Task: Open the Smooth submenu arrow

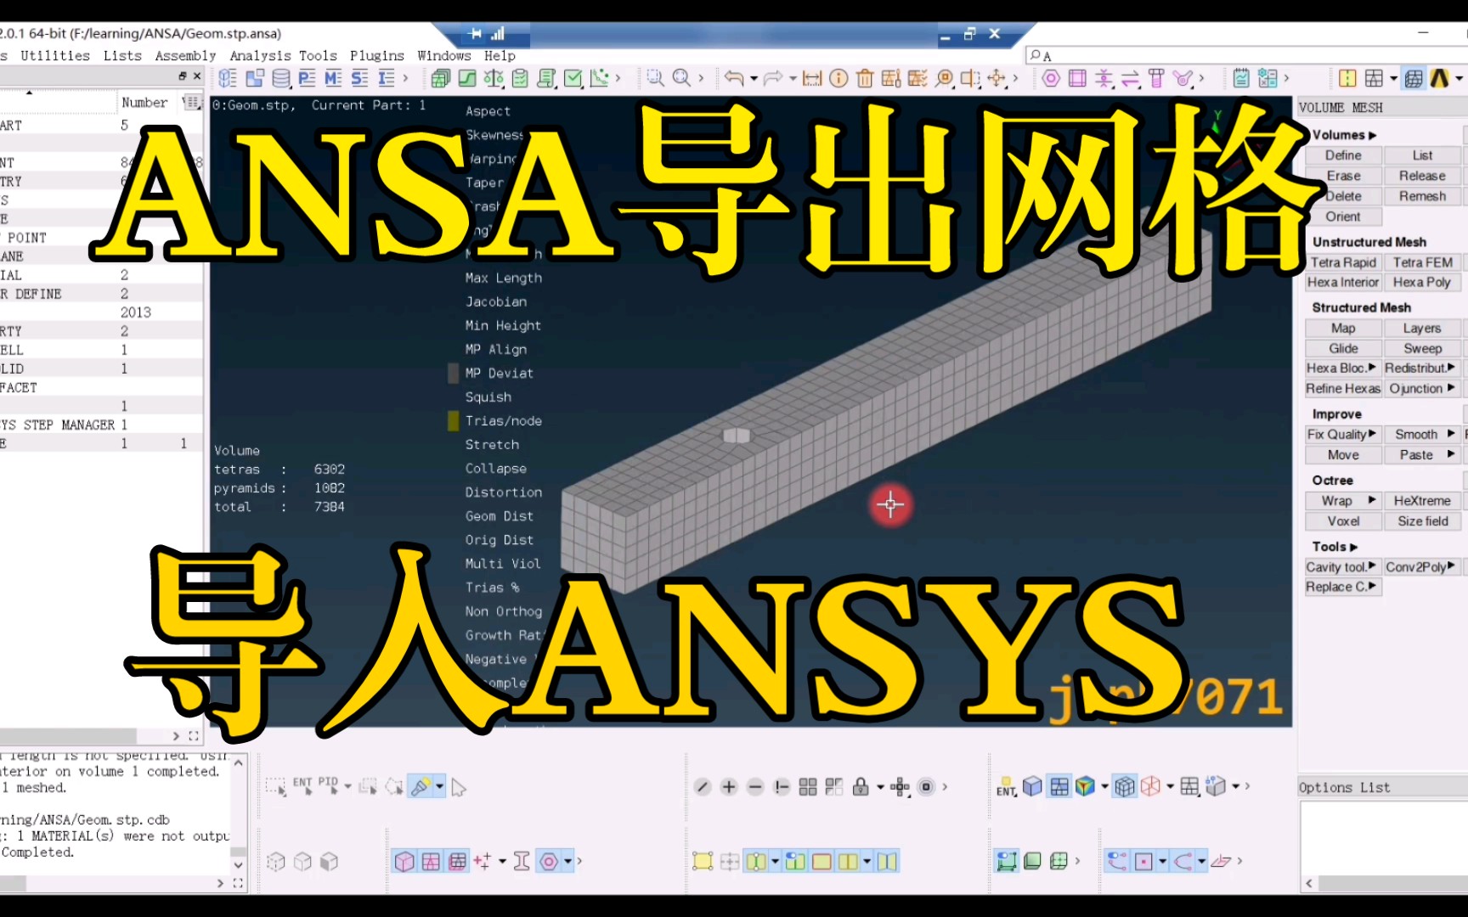Action: point(1451,434)
